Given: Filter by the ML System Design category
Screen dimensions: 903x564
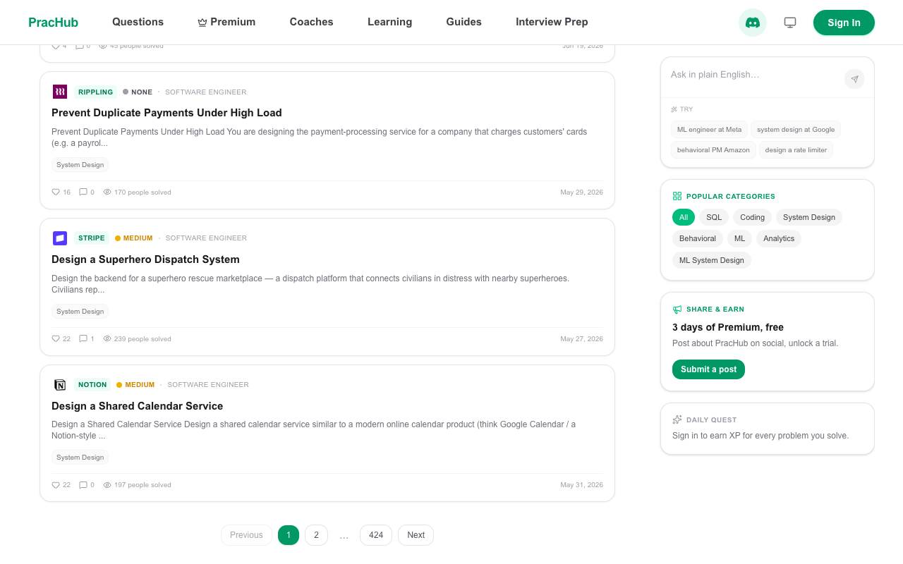Looking at the screenshot, I should [712, 260].
